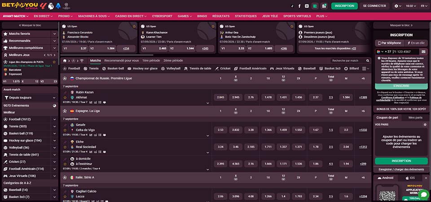Favorite the Elche match star
The image size is (431, 202).
point(65,147)
